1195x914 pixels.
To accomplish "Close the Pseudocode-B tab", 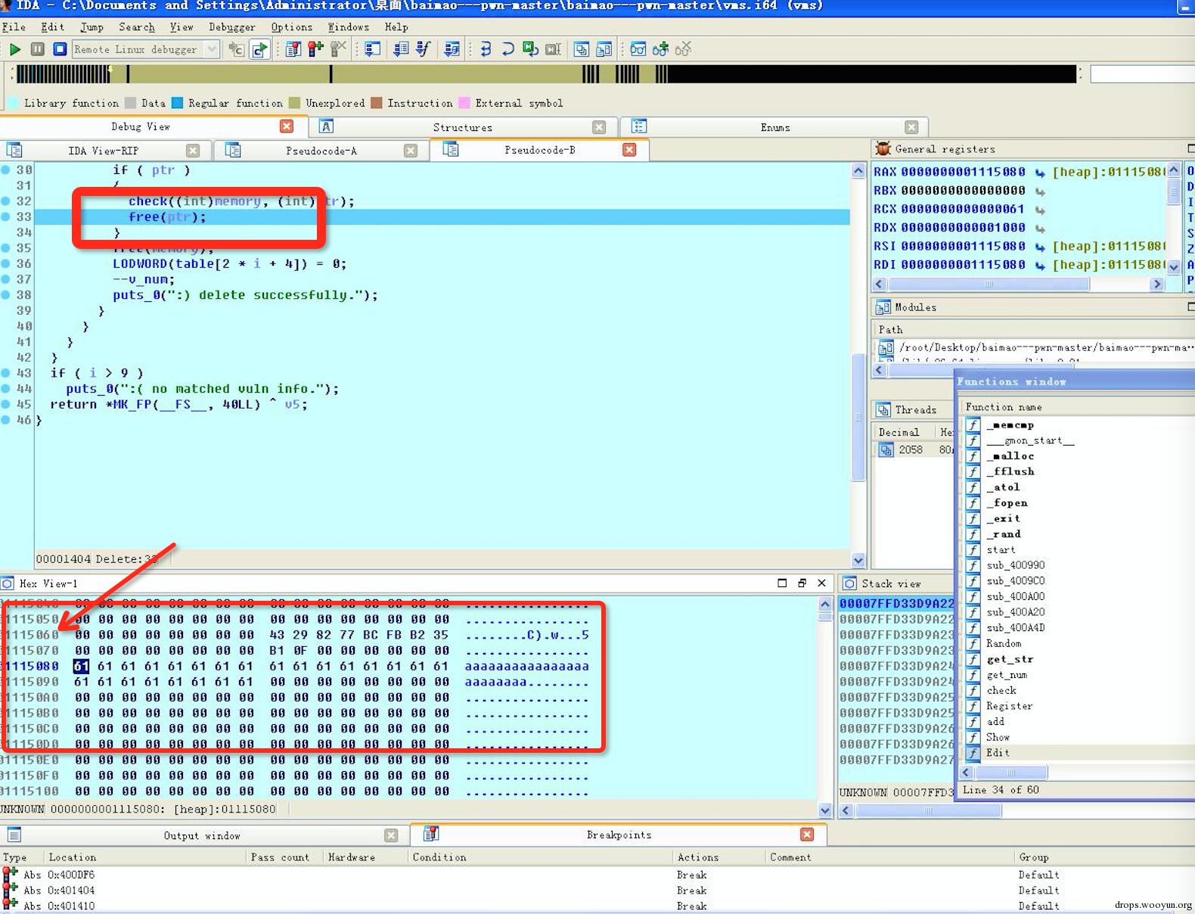I will coord(629,150).
